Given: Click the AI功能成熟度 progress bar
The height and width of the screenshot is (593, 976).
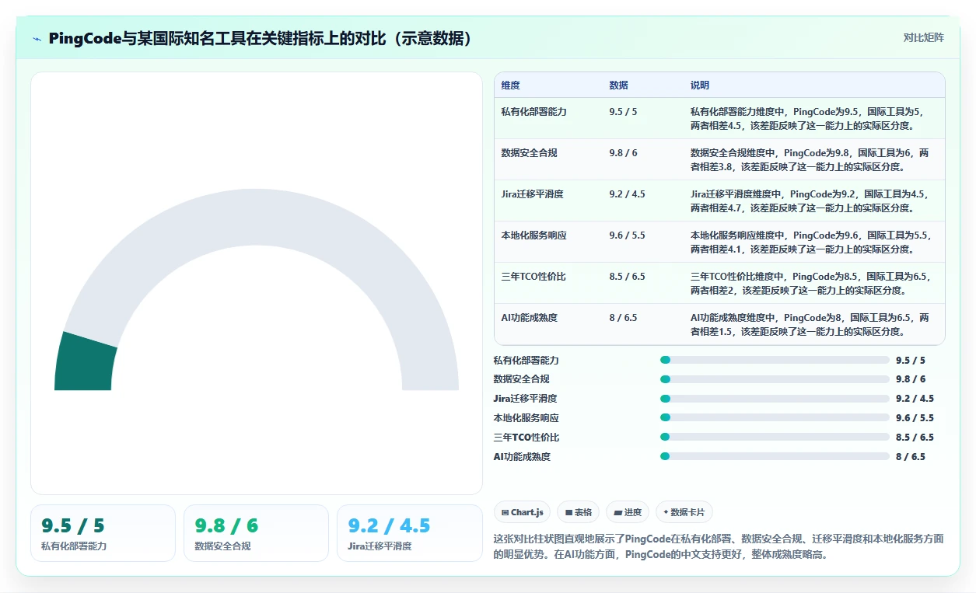Looking at the screenshot, I should 775,457.
